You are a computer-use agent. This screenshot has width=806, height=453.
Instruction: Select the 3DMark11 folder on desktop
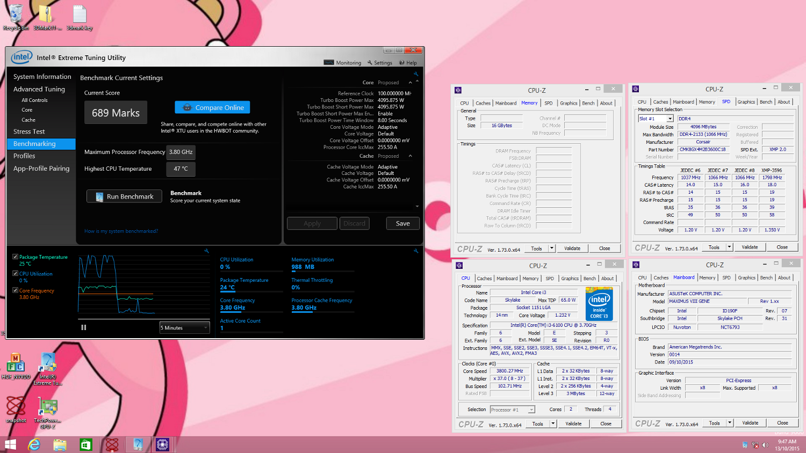[47, 17]
